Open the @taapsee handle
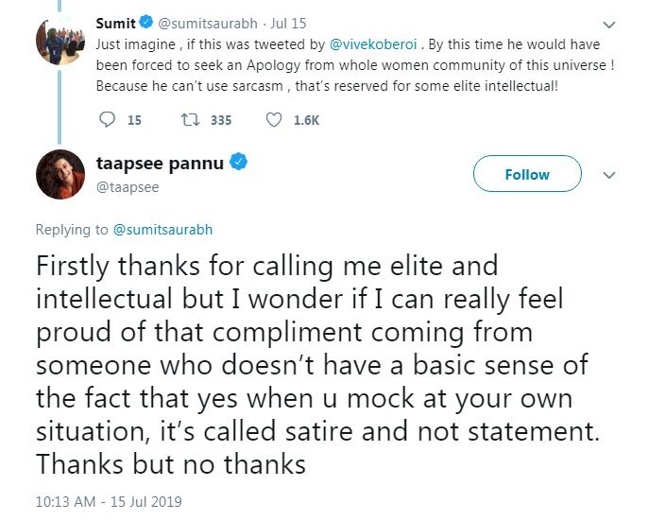Screen dimensions: 649x521 pyautogui.click(x=128, y=187)
